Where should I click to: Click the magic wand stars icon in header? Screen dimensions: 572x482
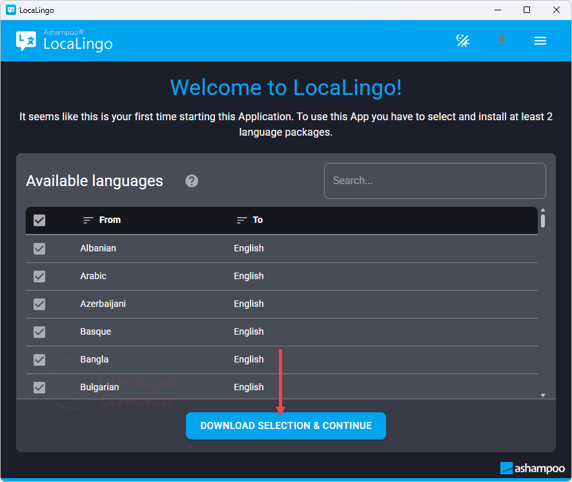pos(463,41)
